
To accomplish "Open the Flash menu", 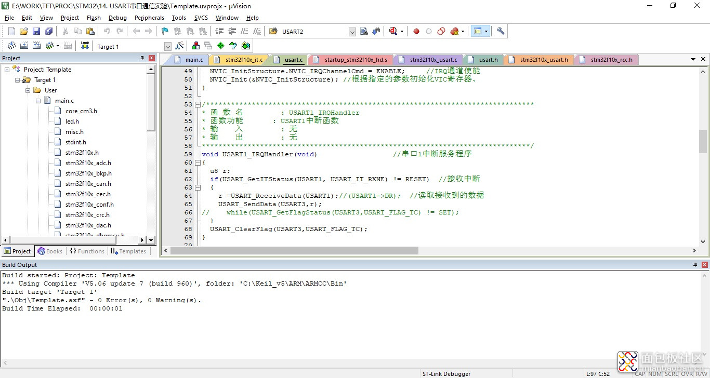I will coord(94,18).
